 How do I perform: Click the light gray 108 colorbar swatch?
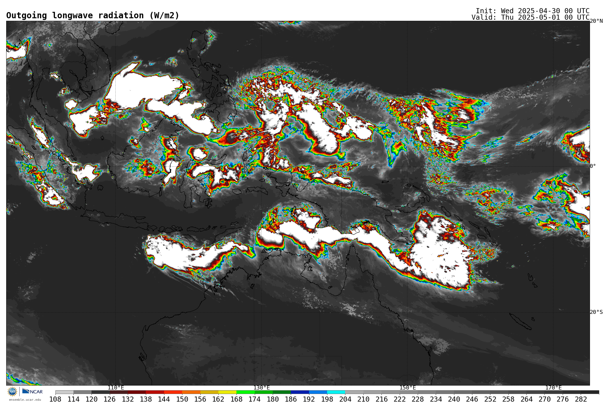pos(64,392)
